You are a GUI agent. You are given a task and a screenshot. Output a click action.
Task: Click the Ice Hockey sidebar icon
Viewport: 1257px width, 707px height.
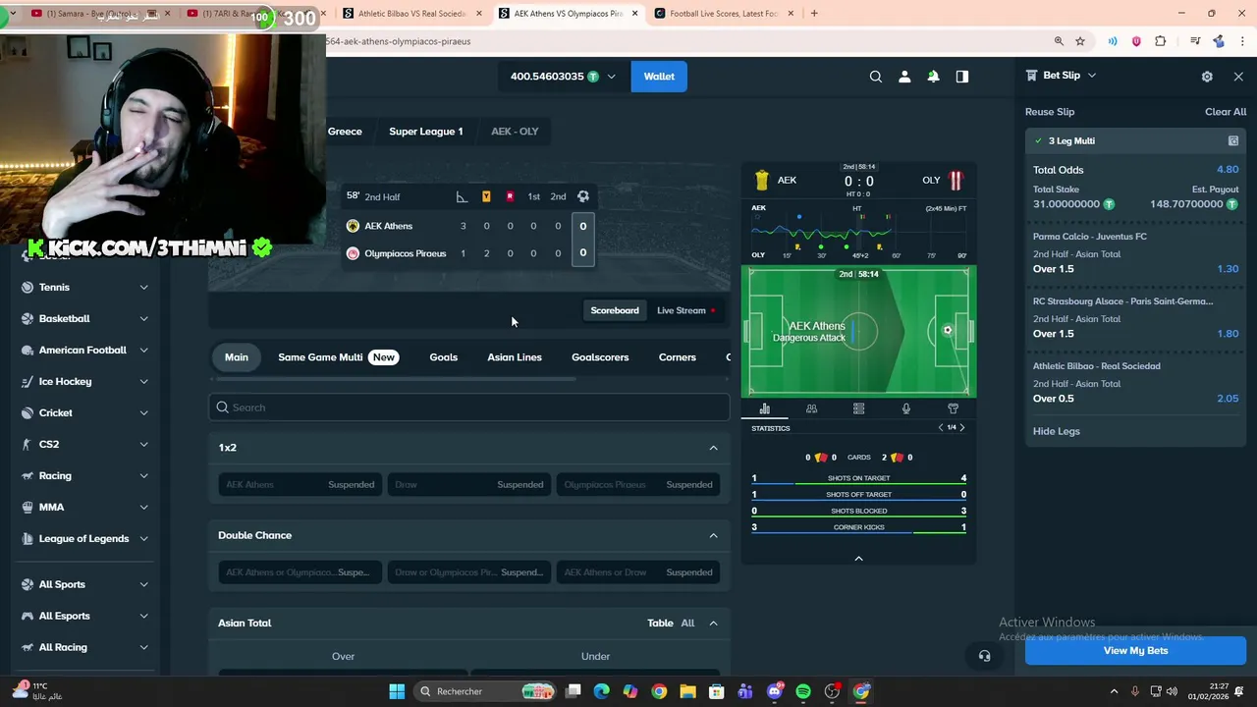(27, 381)
